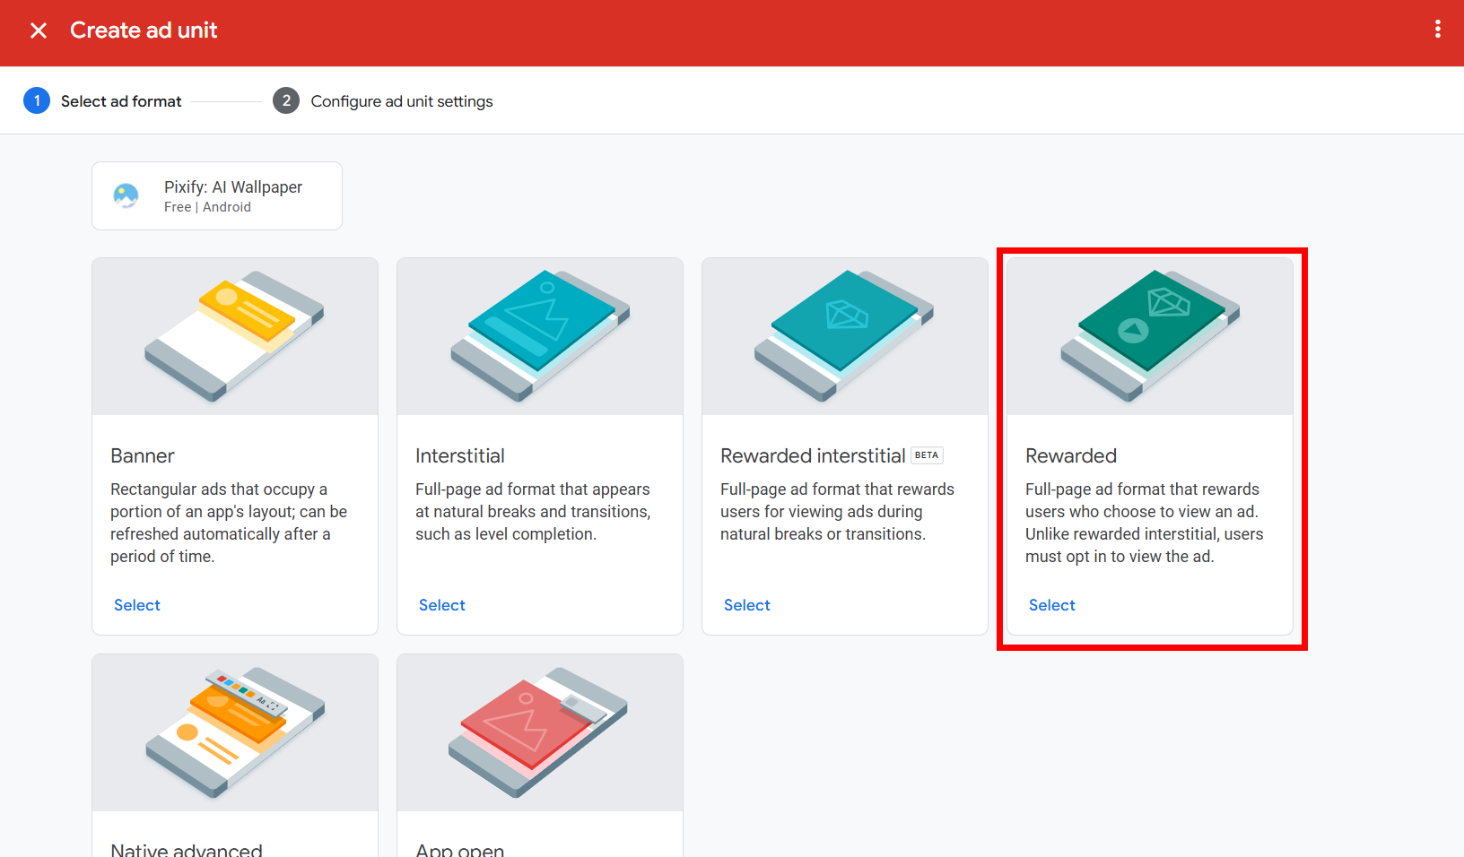Click the Native advanced card title
Viewport: 1464px width, 857px height.
point(187,849)
